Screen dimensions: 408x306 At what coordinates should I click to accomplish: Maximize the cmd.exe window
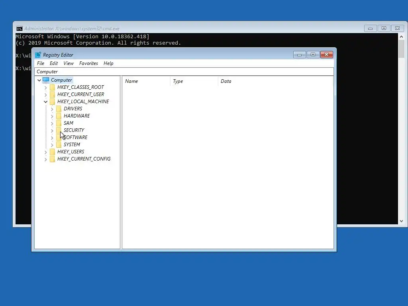click(384, 28)
